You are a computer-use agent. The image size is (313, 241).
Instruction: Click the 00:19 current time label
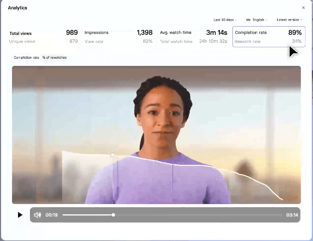(x=52, y=215)
